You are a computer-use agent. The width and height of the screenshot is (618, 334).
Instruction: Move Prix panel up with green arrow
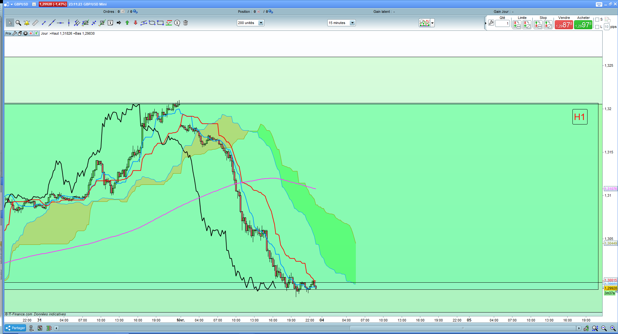pos(36,33)
